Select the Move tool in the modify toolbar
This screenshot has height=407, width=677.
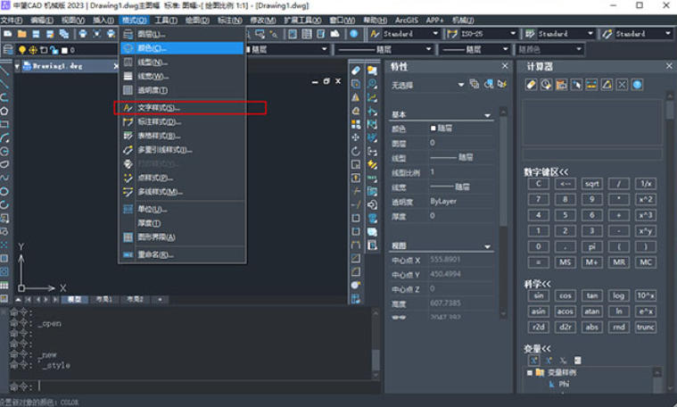tap(355, 137)
